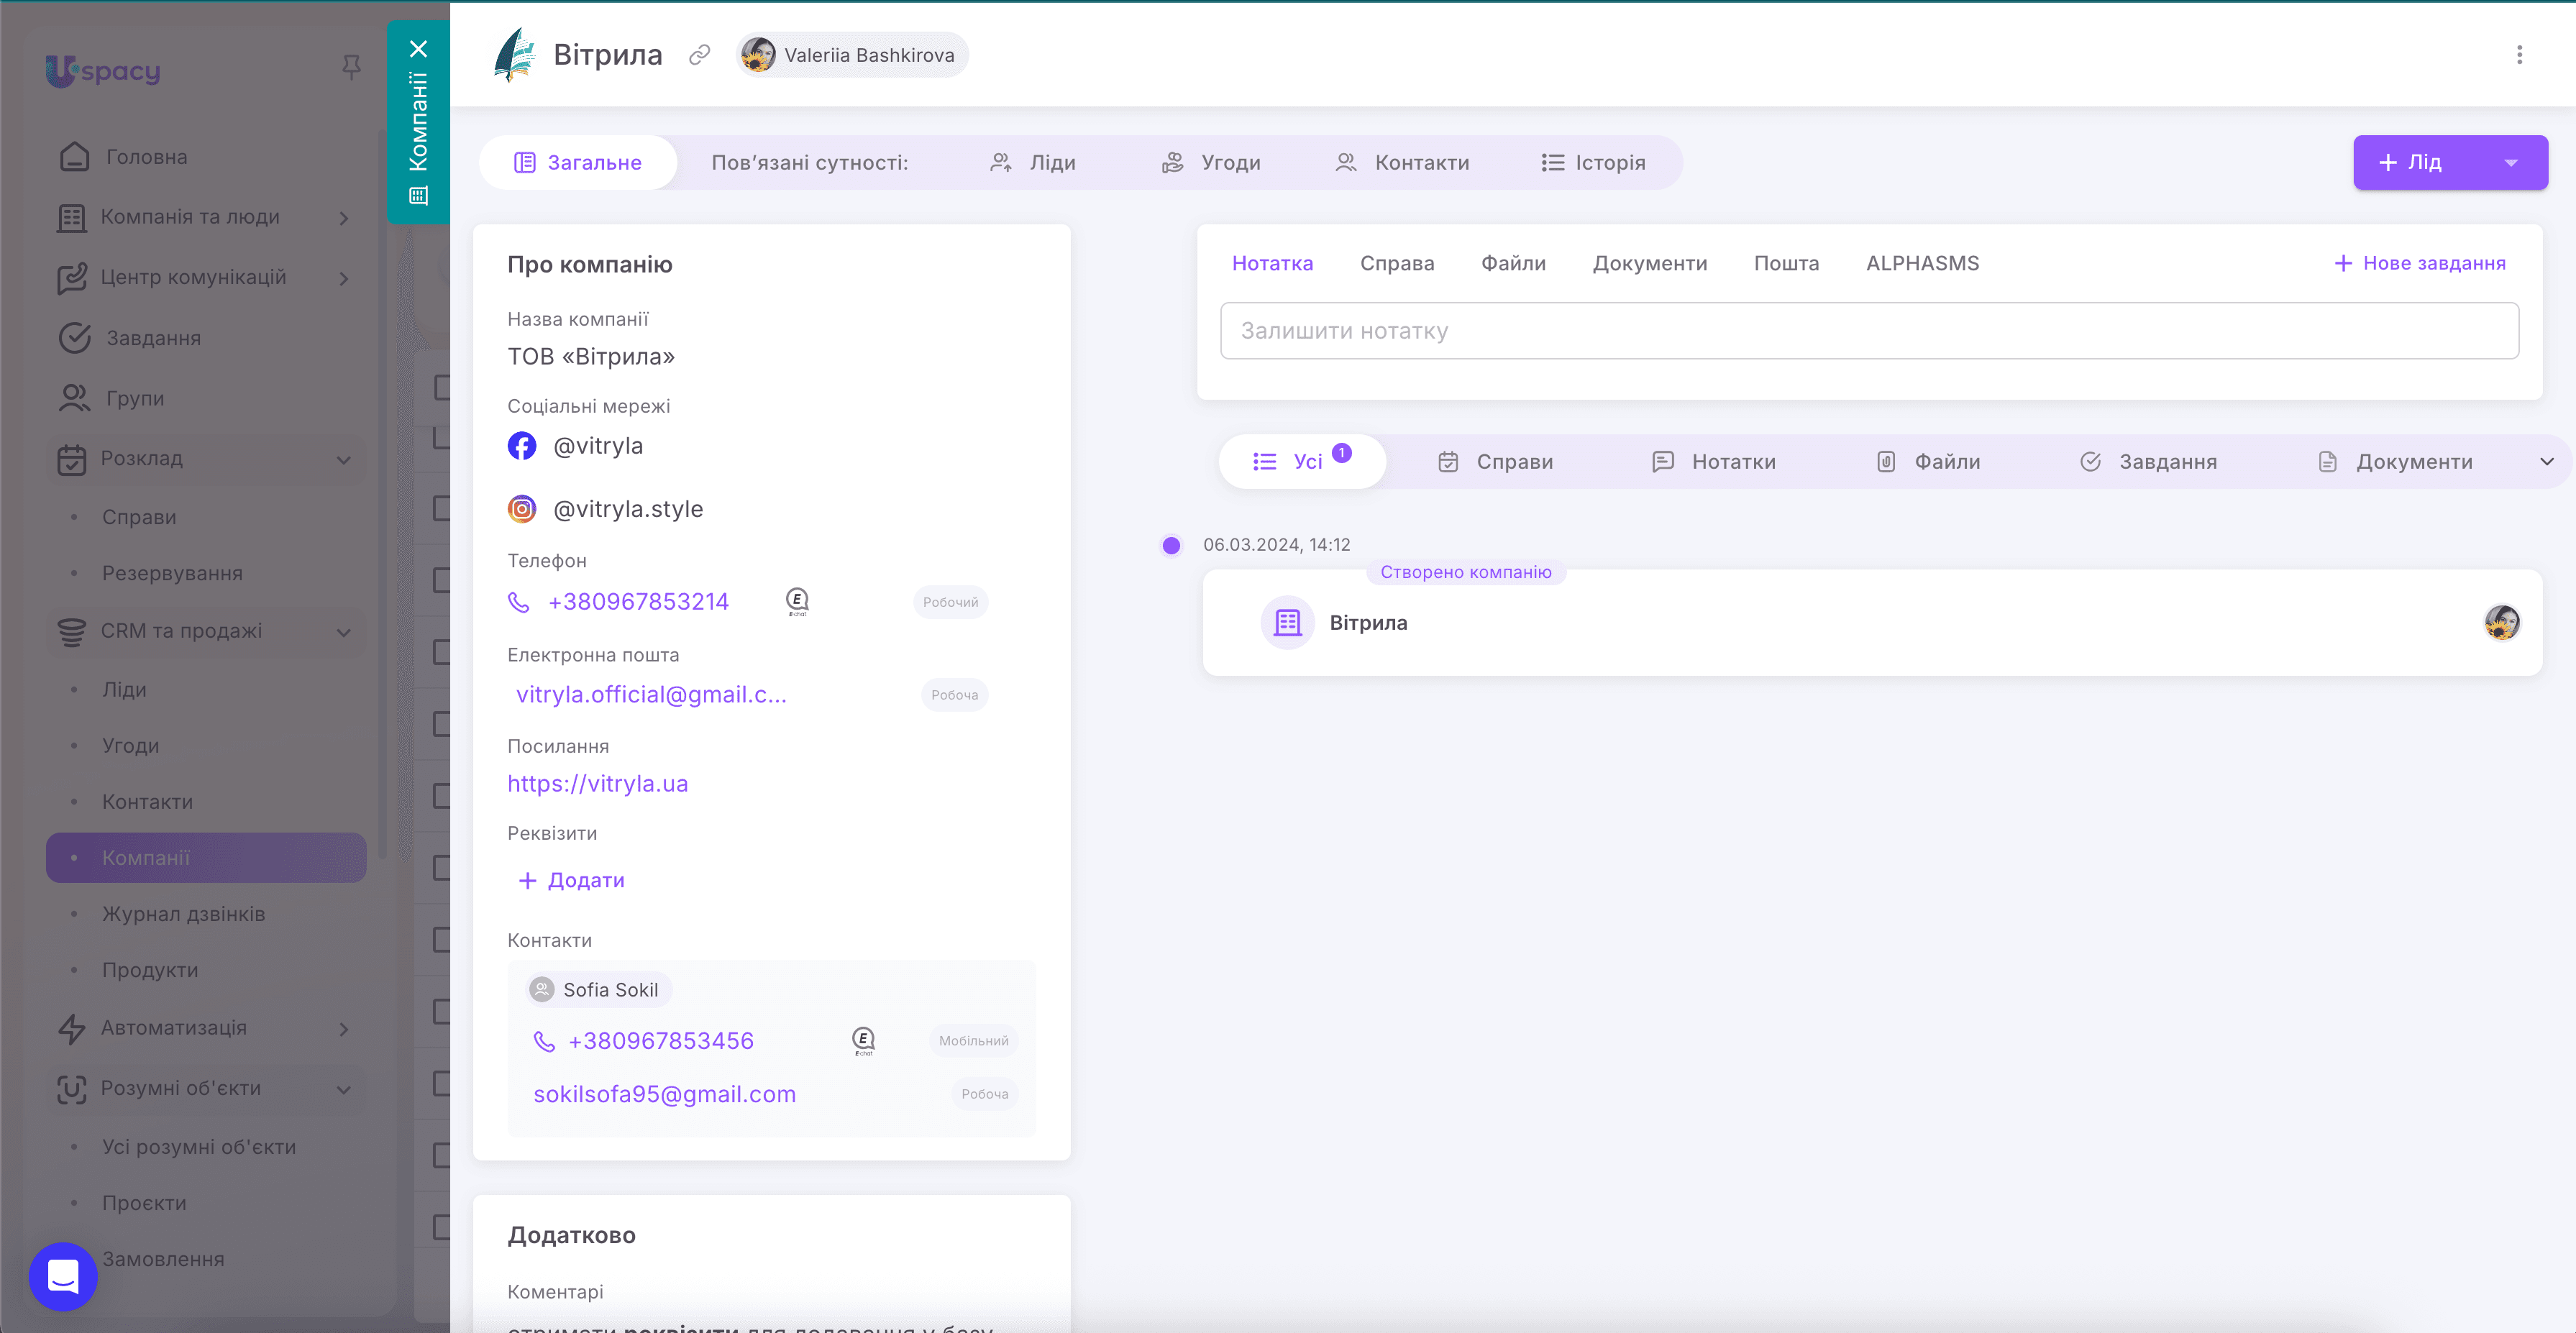Image resolution: width=2576 pixels, height=1333 pixels.
Task: Open the support chat bubble widget
Action: (63, 1276)
